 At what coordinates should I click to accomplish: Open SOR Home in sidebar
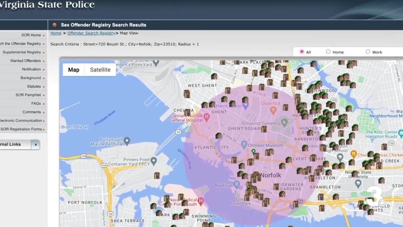tap(31, 35)
